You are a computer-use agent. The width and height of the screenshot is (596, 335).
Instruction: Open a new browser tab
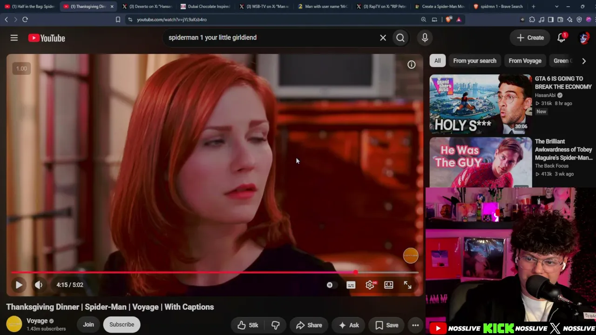coord(534,7)
